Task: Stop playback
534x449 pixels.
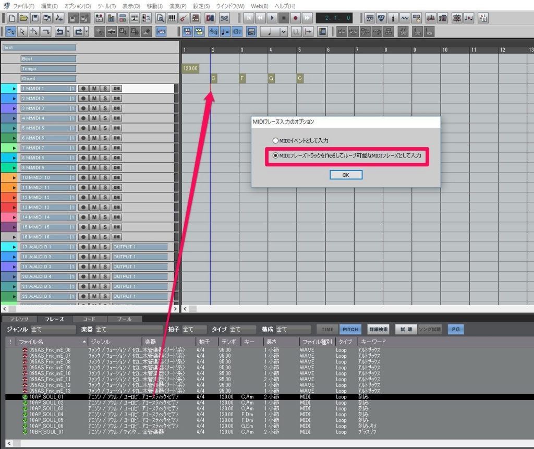Action: [x=284, y=18]
